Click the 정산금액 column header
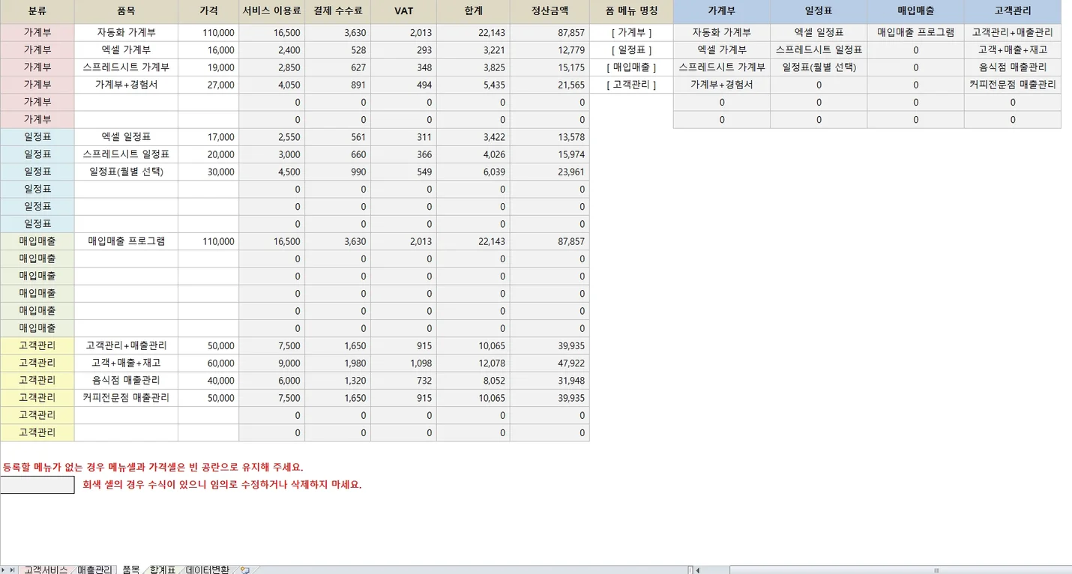Viewport: 1072px width, 574px height. pyautogui.click(x=549, y=11)
